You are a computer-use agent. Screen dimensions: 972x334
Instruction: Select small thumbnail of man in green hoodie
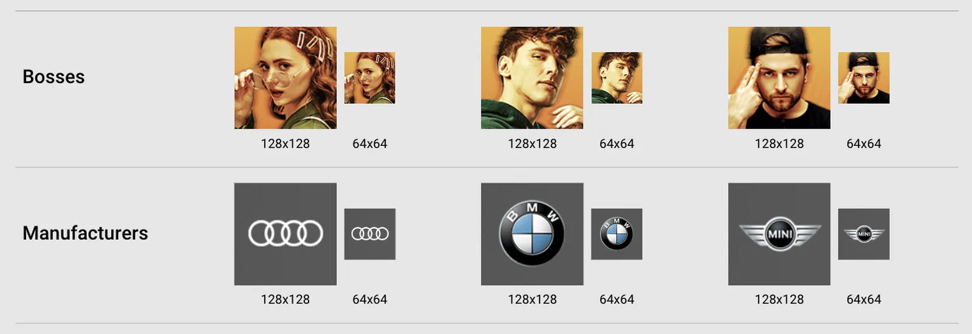tap(616, 78)
